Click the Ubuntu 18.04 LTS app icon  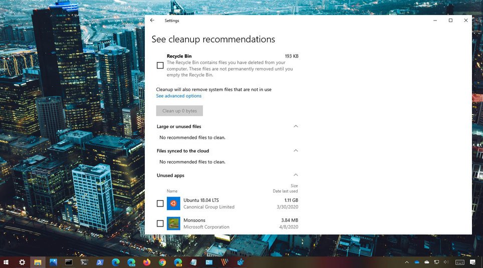point(173,203)
